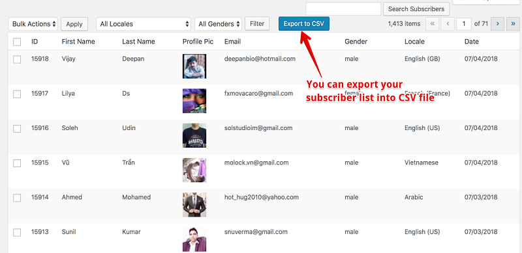Click email snuverma@gmail.com

coord(256,232)
